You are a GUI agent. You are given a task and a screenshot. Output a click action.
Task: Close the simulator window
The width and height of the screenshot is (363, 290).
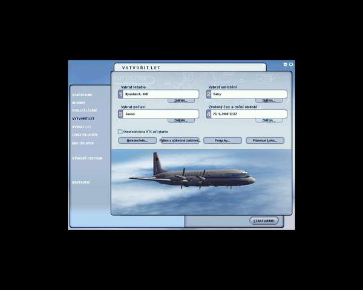[x=291, y=64]
